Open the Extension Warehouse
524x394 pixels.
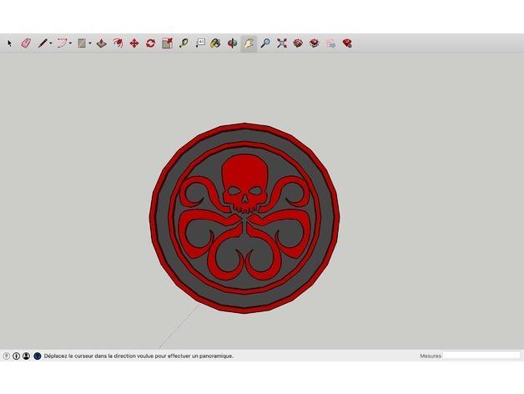(x=315, y=43)
